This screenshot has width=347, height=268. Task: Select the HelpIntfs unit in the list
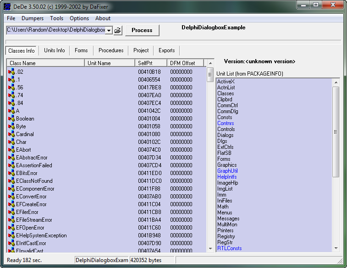(x=227, y=177)
